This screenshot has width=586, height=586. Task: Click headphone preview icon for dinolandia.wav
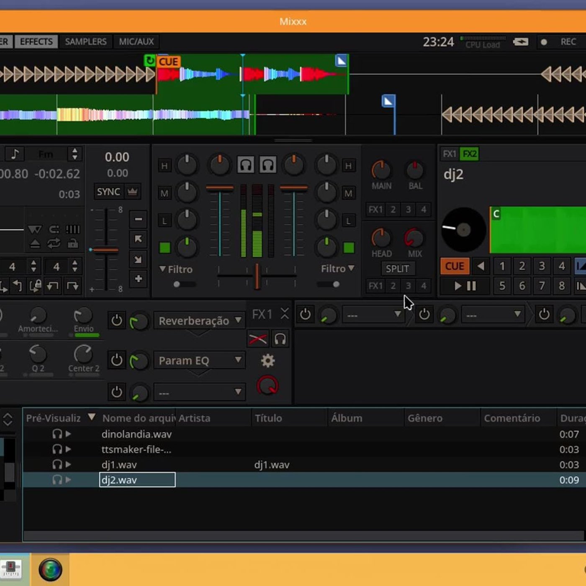(x=57, y=434)
